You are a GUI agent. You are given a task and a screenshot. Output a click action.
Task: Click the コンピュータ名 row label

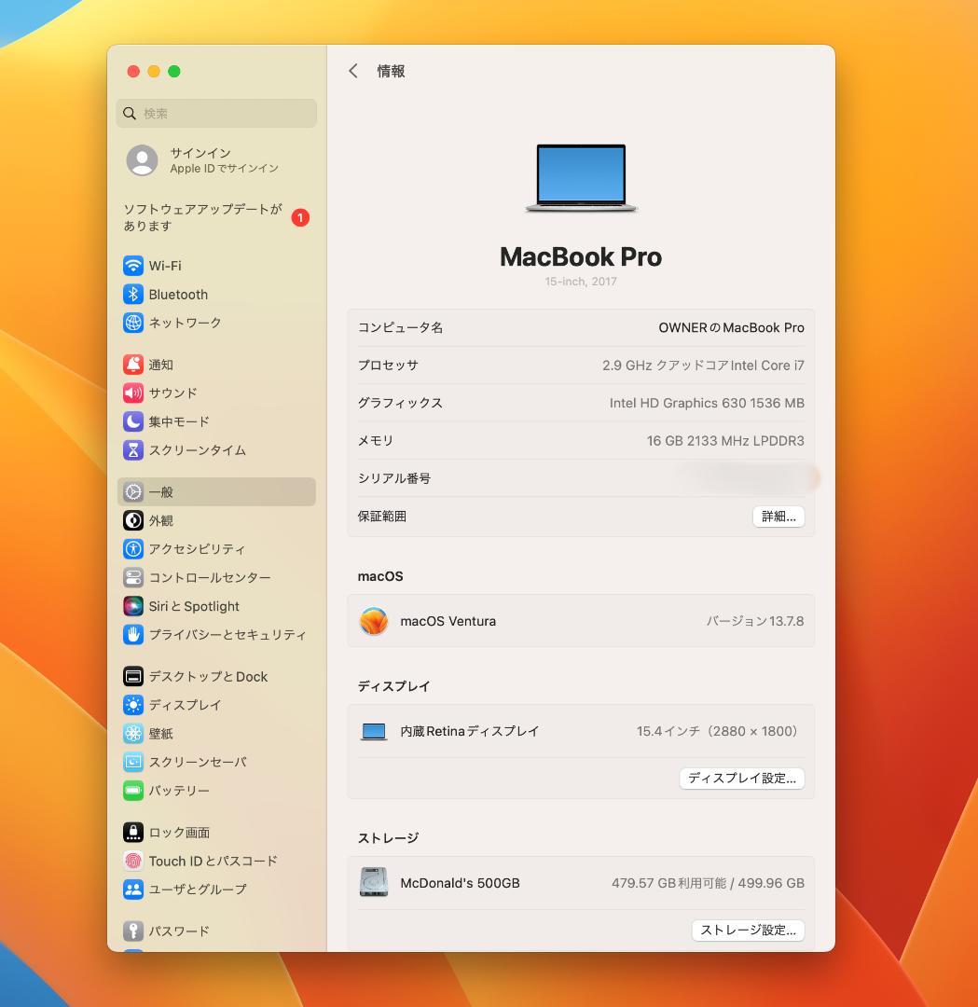coord(400,327)
